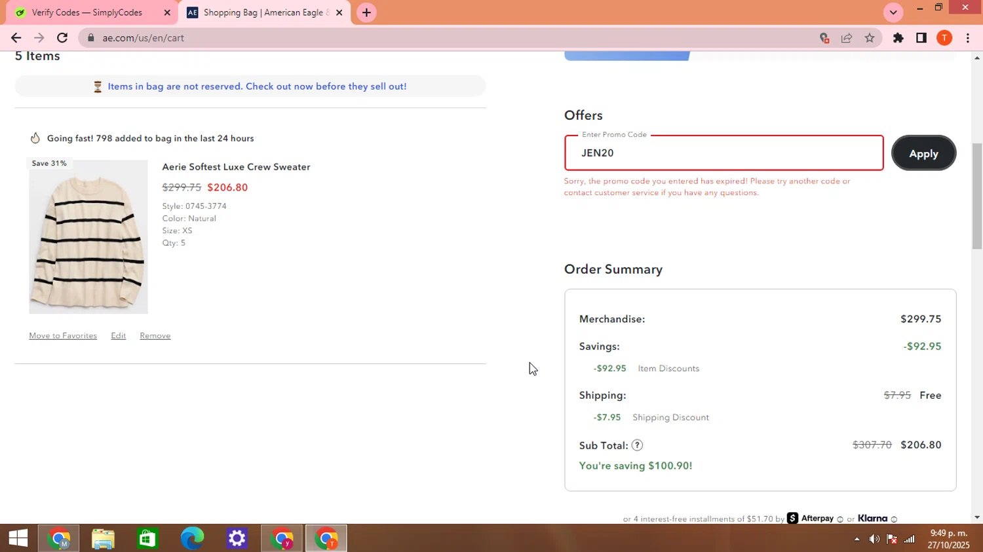This screenshot has width=983, height=552.
Task: Open Klarna info circle icon
Action: coord(894,519)
